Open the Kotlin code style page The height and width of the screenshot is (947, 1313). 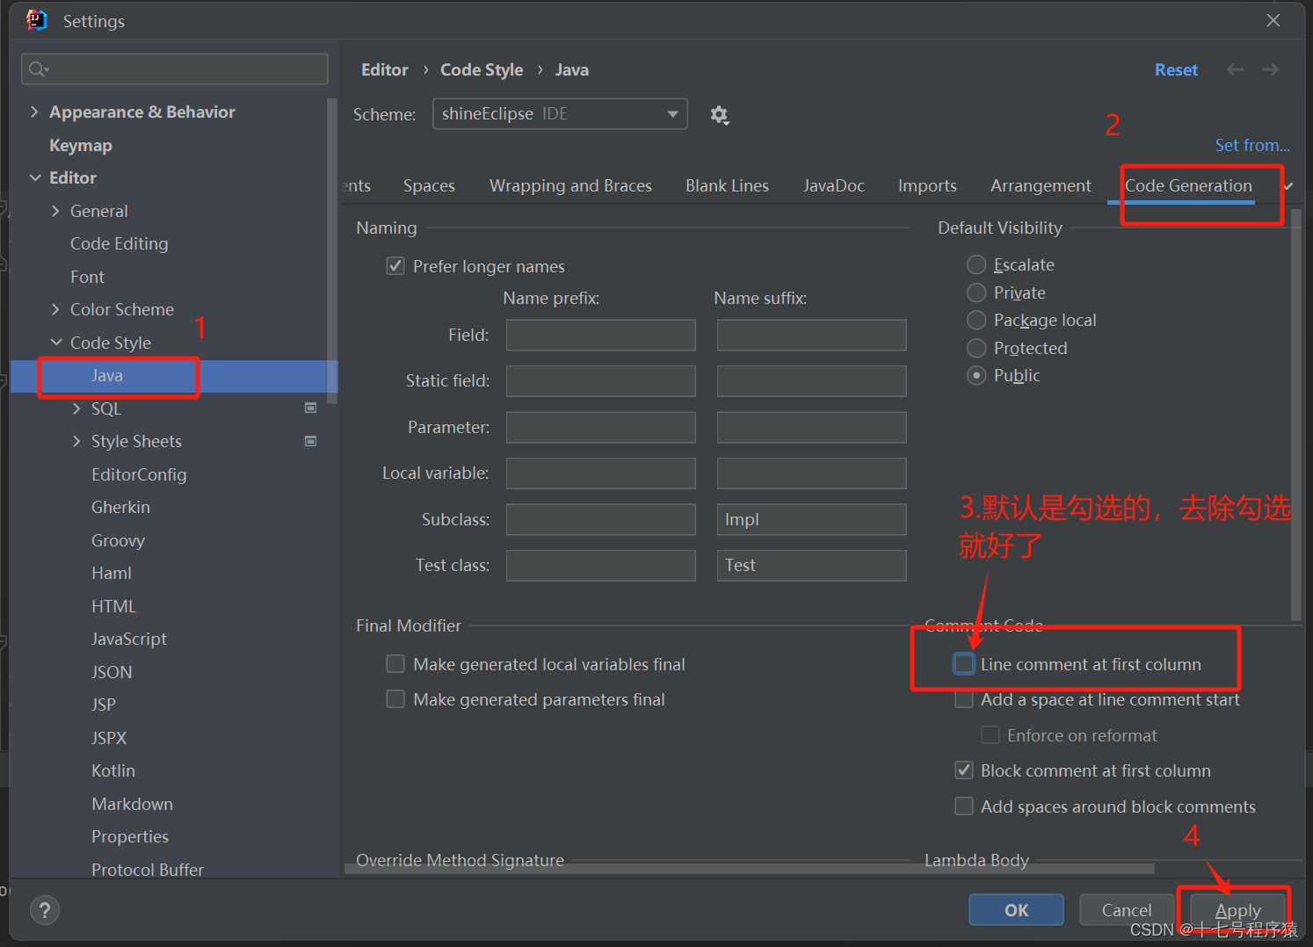[x=113, y=770]
